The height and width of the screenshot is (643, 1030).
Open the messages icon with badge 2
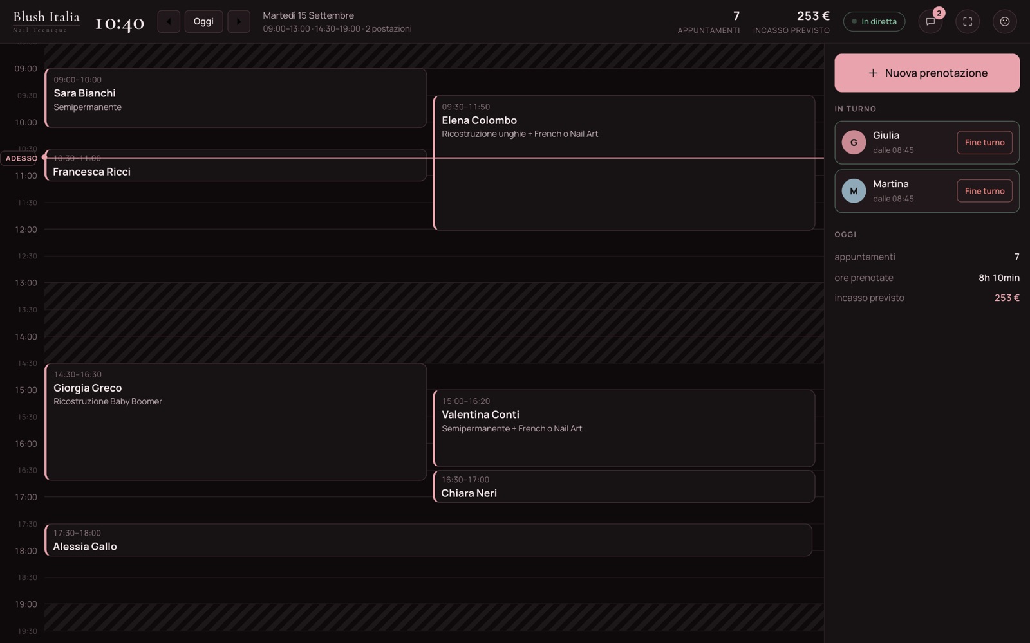930,21
